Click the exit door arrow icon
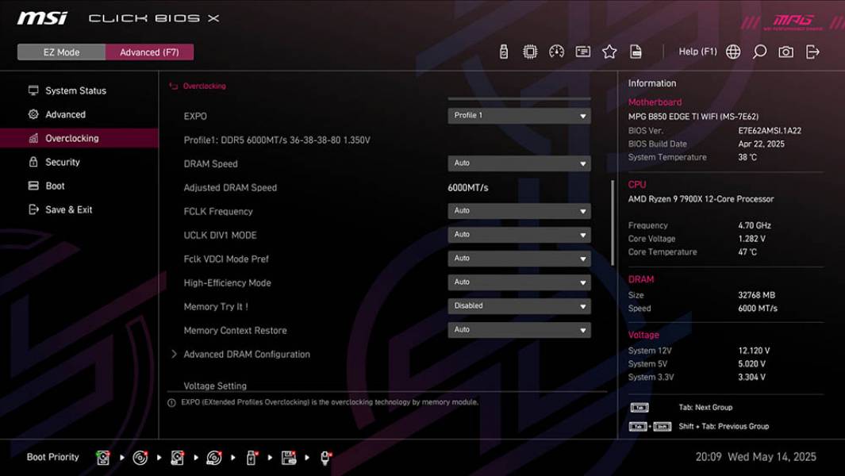This screenshot has width=845, height=476. click(x=812, y=52)
